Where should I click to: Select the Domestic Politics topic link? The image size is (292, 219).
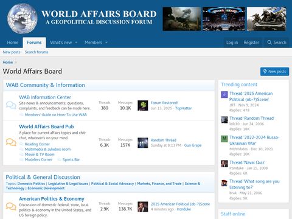pyautogui.click(x=31, y=184)
